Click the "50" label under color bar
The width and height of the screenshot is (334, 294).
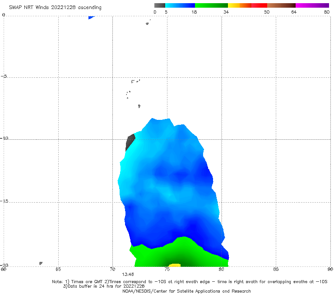point(267,12)
